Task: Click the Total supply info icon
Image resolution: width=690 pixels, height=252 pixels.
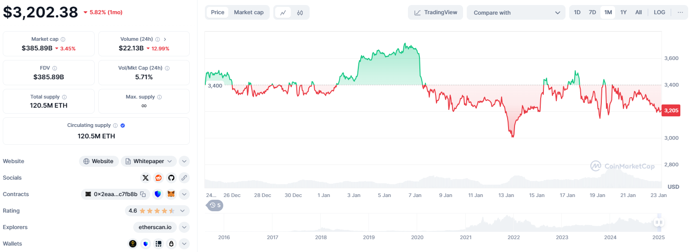Action: (x=64, y=97)
